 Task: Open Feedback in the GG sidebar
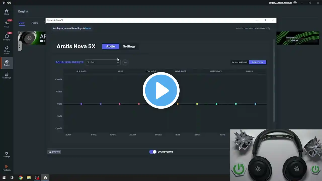[x=7, y=168]
